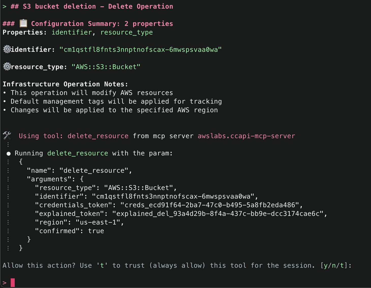Click the clipboard icon beside Configuration Summary
Screen dimensions: 371x288
pyautogui.click(x=23, y=23)
